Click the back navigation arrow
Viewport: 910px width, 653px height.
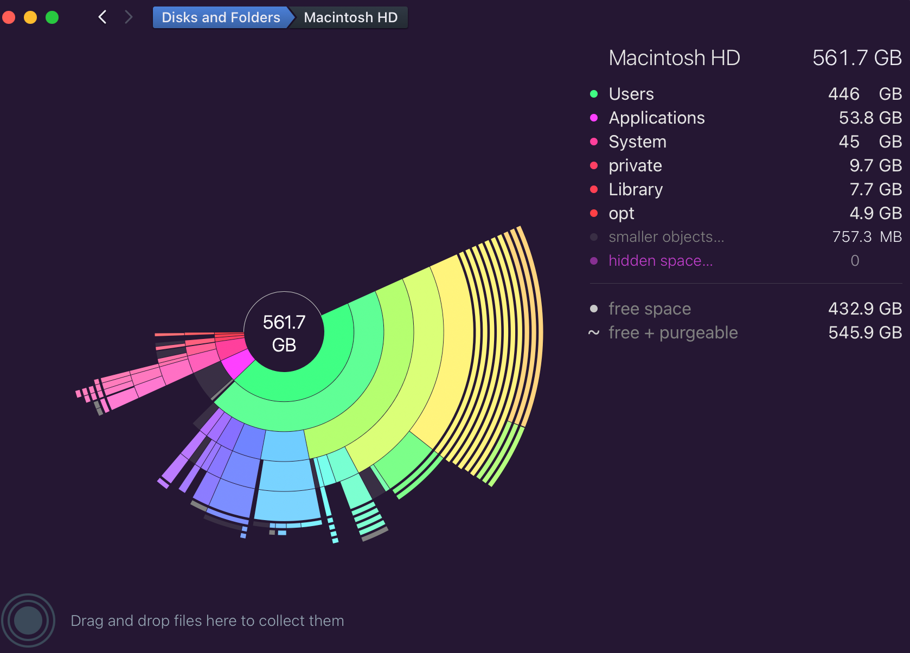[102, 17]
